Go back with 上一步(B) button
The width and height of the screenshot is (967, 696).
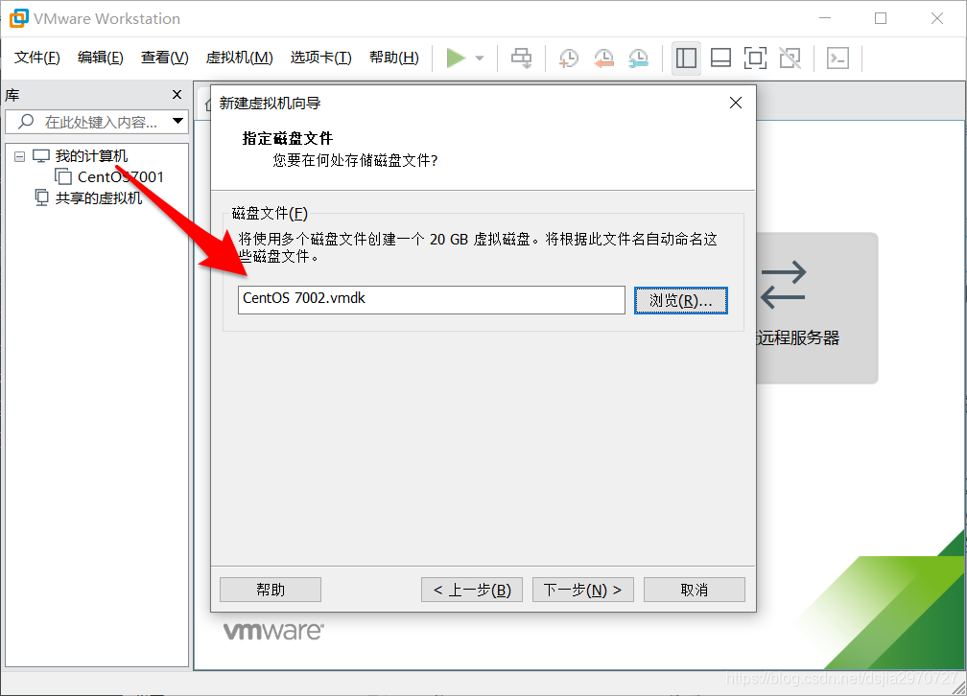(x=472, y=590)
